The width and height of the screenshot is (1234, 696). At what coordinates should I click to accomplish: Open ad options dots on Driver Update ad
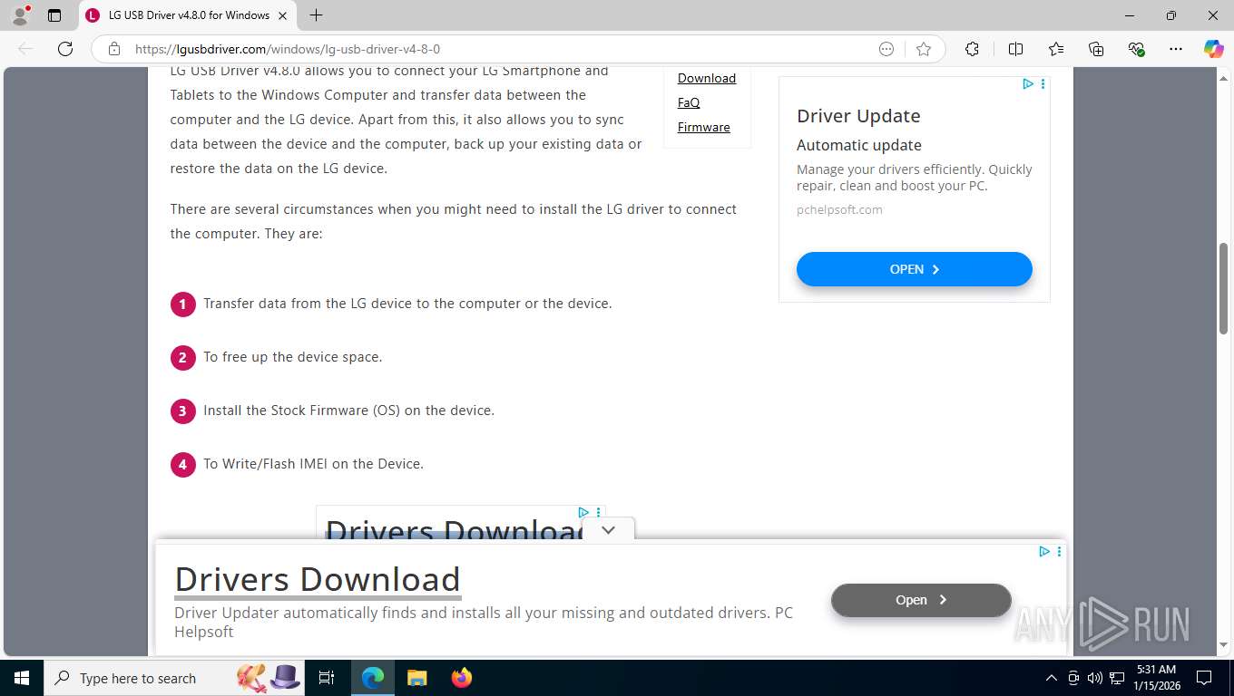click(x=1043, y=84)
